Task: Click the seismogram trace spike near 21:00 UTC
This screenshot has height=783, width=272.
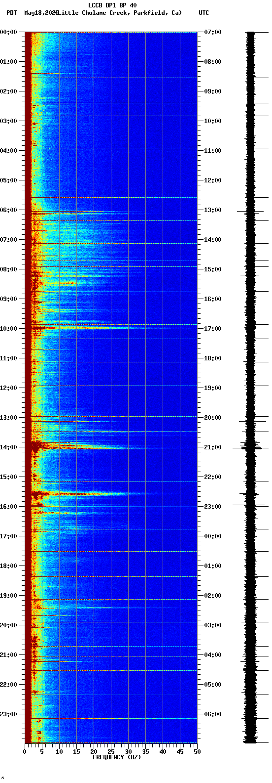Action: [250, 448]
